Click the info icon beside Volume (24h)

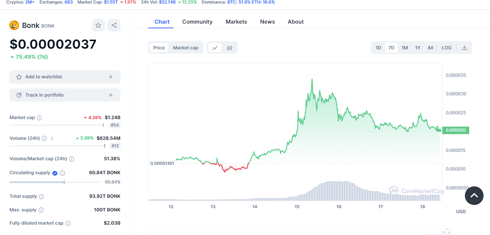[x=44, y=138]
